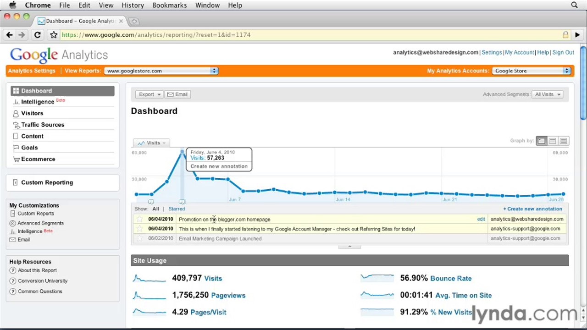The height and width of the screenshot is (330, 587).
Task: Edit the blogger.com annotation
Action: pyautogui.click(x=481, y=219)
